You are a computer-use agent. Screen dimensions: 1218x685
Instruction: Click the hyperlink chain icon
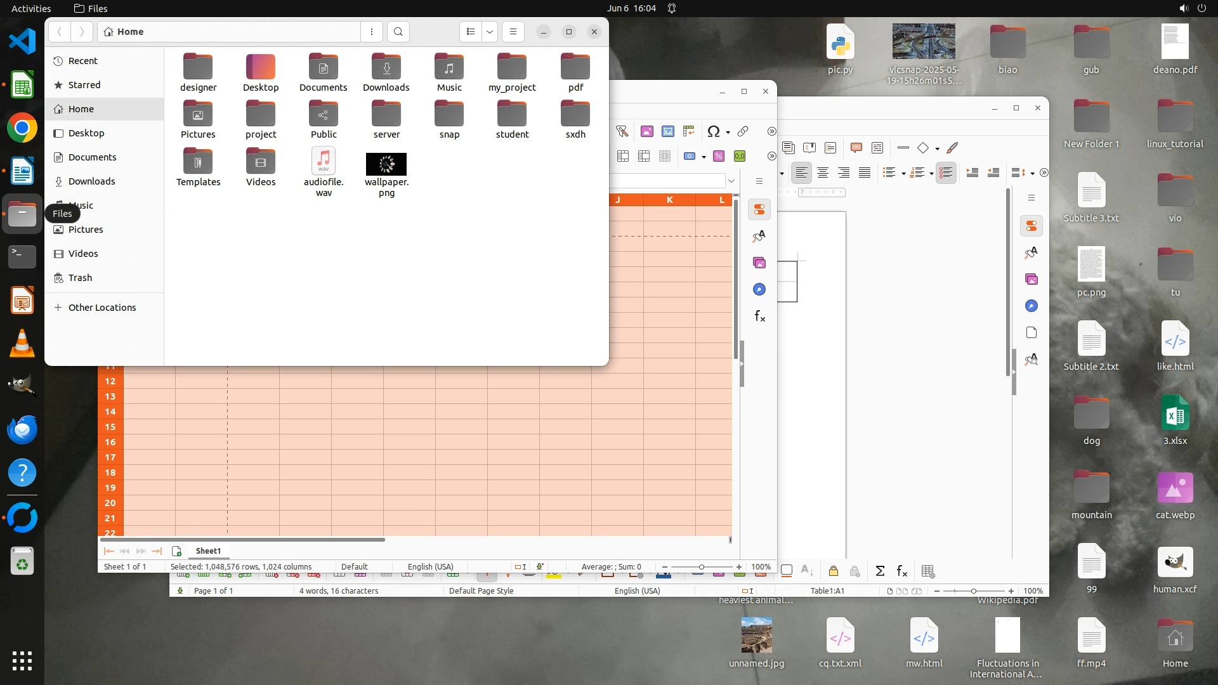743,131
